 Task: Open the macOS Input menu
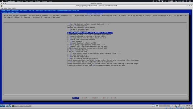[x=31, y=1]
